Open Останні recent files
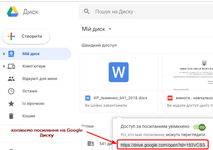The height and width of the screenshot is (150, 213). 30,91
